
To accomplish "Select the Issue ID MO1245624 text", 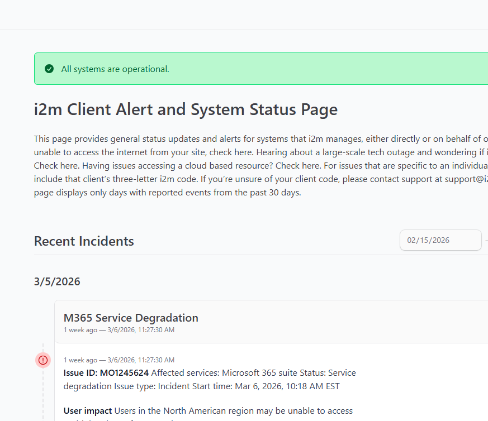I will [x=106, y=372].
